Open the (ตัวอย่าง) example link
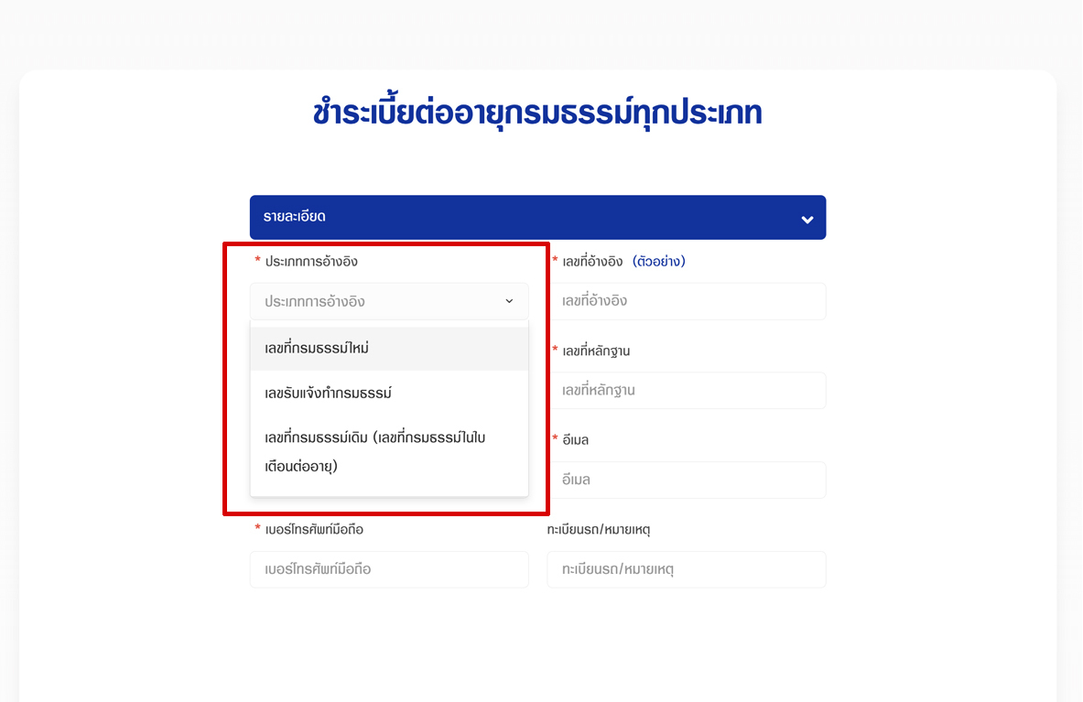Screen dimensions: 1083x702 [x=658, y=262]
